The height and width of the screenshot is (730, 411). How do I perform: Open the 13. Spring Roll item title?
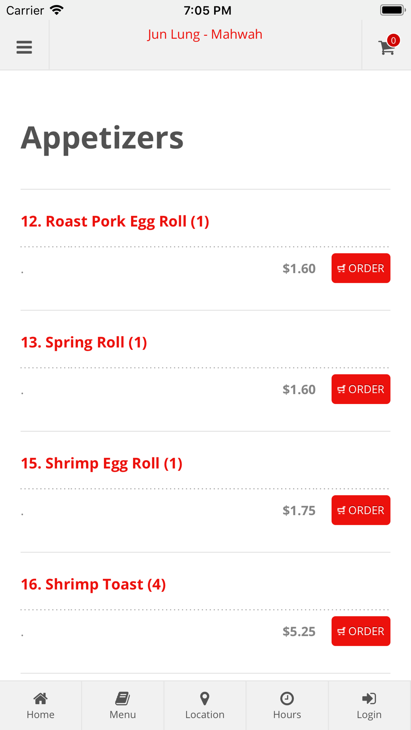84,342
